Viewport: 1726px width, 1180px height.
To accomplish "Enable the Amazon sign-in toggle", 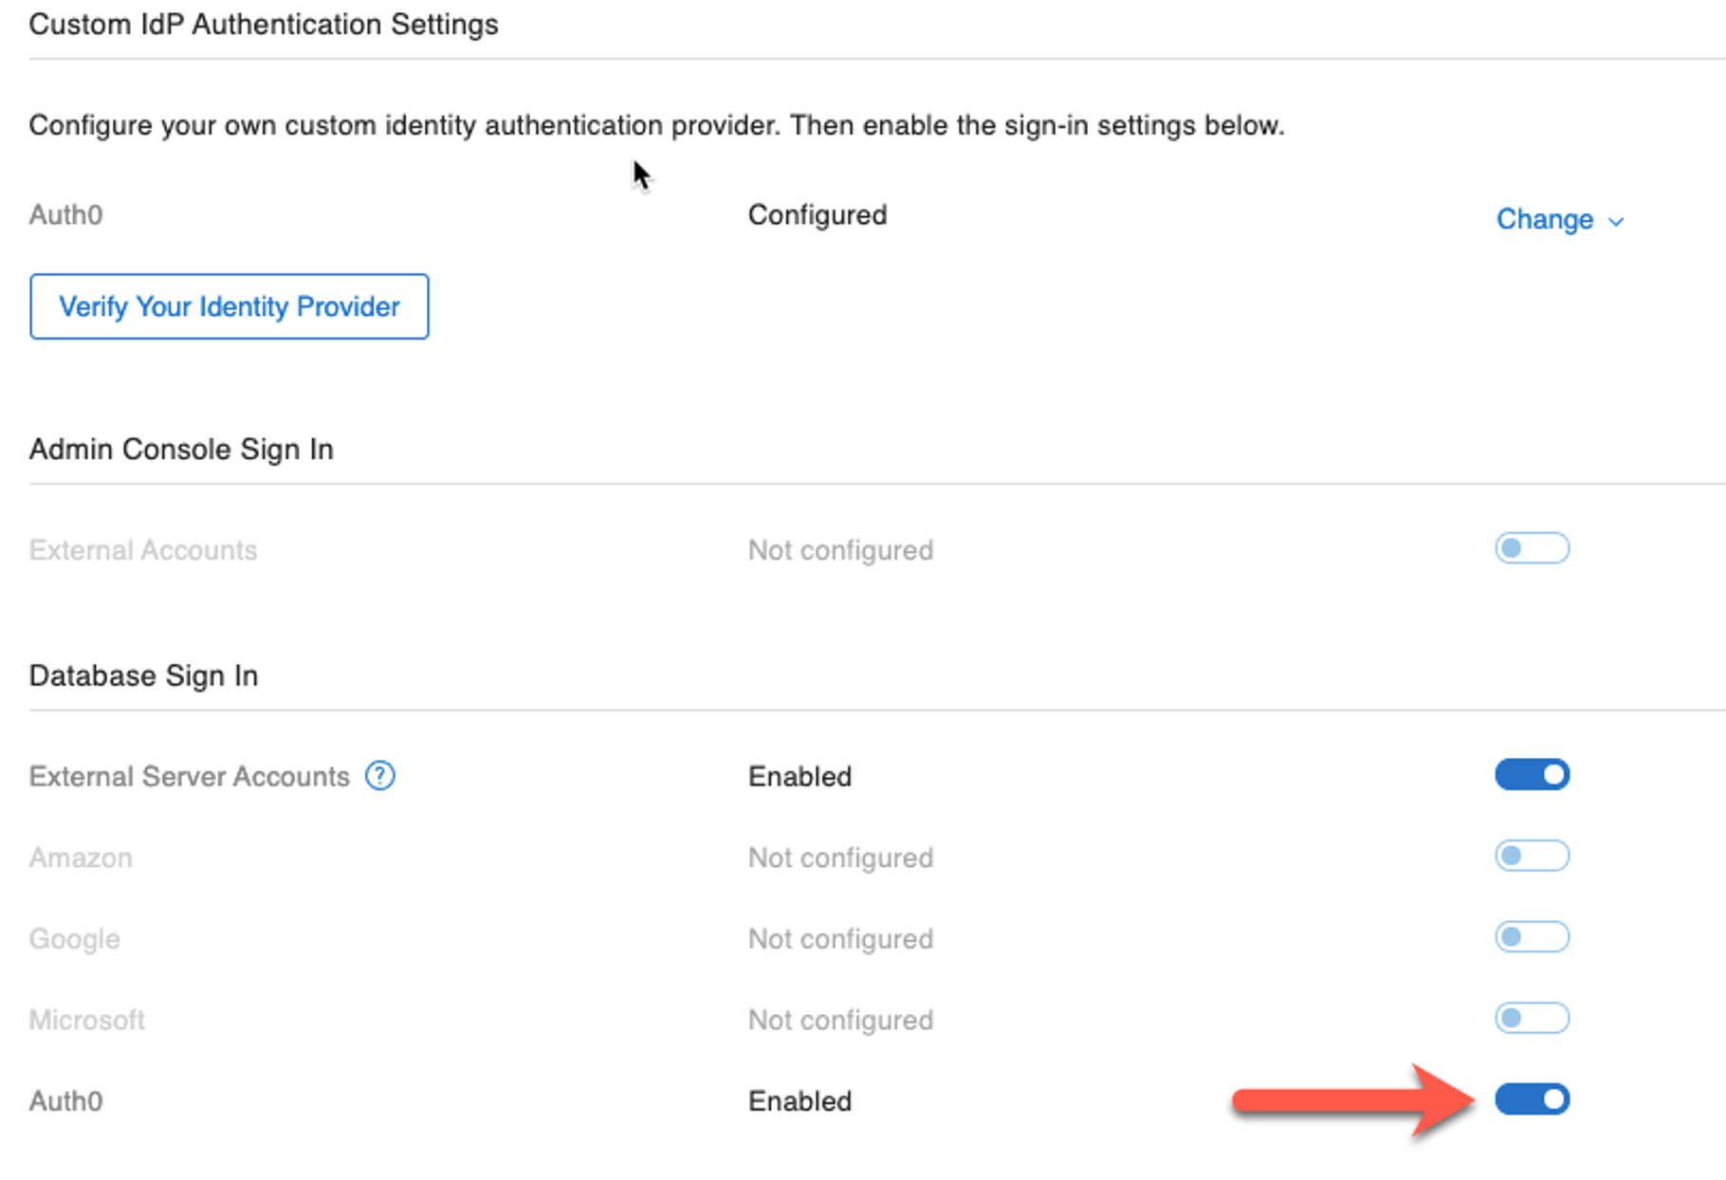I will point(1532,856).
